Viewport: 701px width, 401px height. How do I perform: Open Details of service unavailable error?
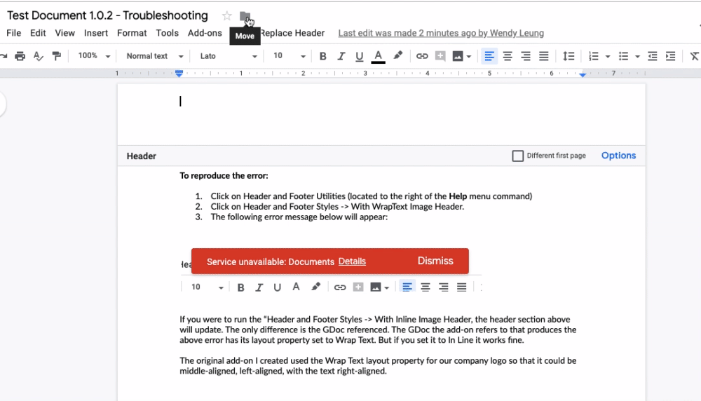(352, 261)
